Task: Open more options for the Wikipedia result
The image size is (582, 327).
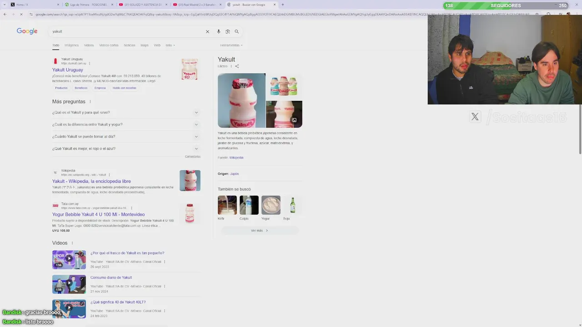Action: click(x=109, y=175)
